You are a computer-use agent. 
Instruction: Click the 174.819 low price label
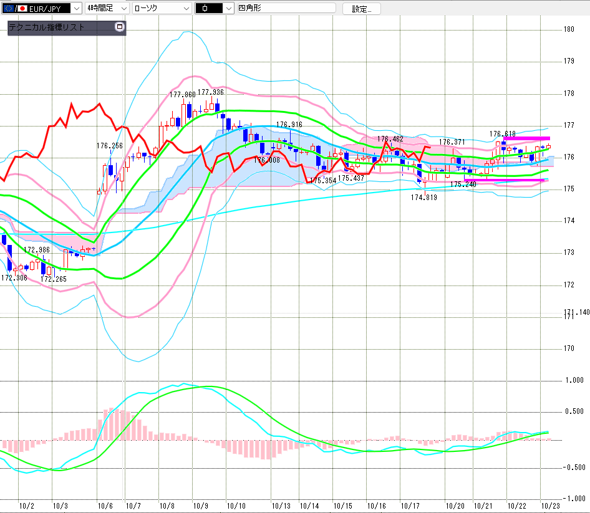click(423, 197)
